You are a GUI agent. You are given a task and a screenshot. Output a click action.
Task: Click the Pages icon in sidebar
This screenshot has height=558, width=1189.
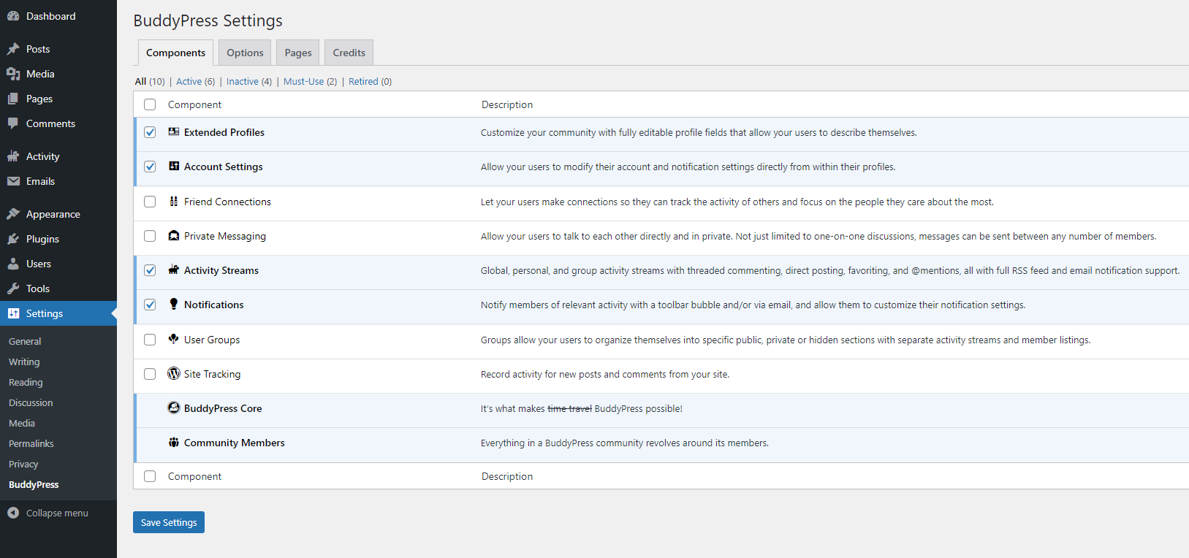coord(13,99)
